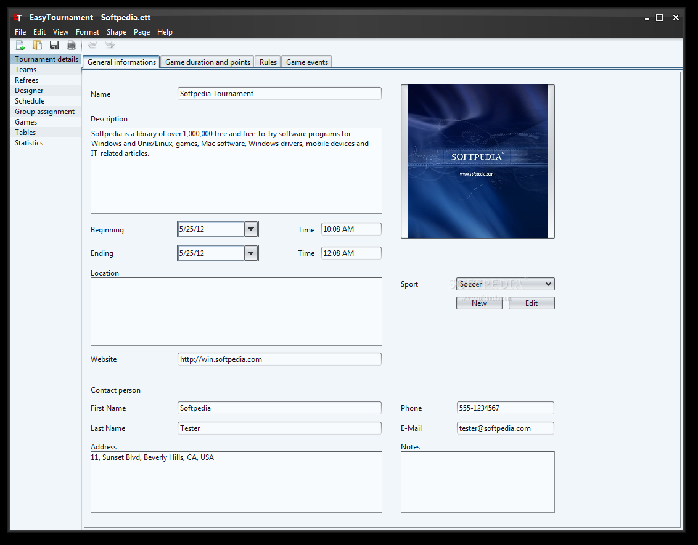Create a new sport with the New button
Image resolution: width=698 pixels, height=545 pixels.
pyautogui.click(x=479, y=303)
